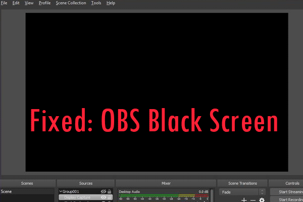Toggle visibility of Group001 source
The height and width of the screenshot is (202, 303).
click(104, 191)
